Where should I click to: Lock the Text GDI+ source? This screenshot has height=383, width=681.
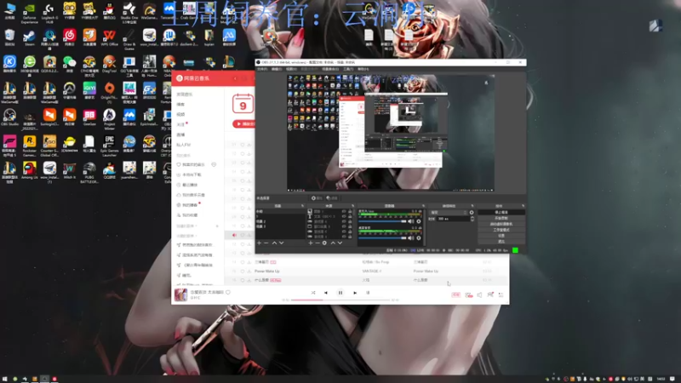point(350,216)
